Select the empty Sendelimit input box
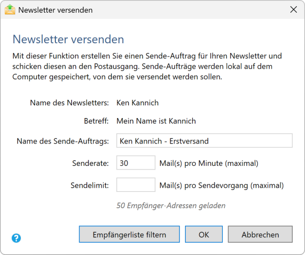 [135, 185]
